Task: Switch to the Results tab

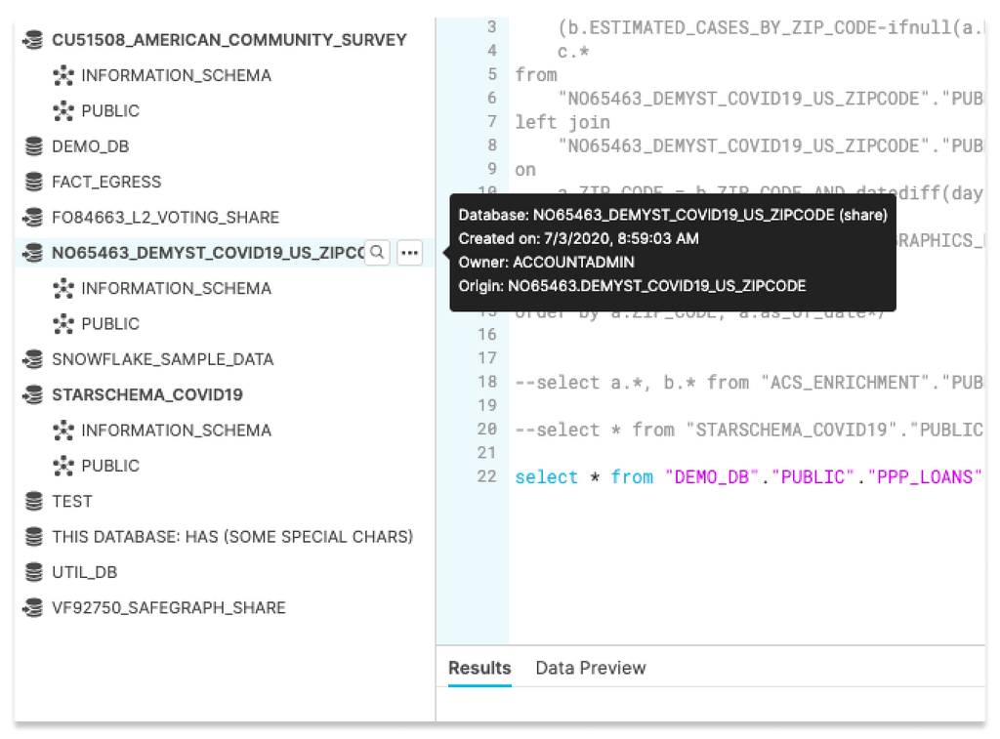Action: pos(479,668)
